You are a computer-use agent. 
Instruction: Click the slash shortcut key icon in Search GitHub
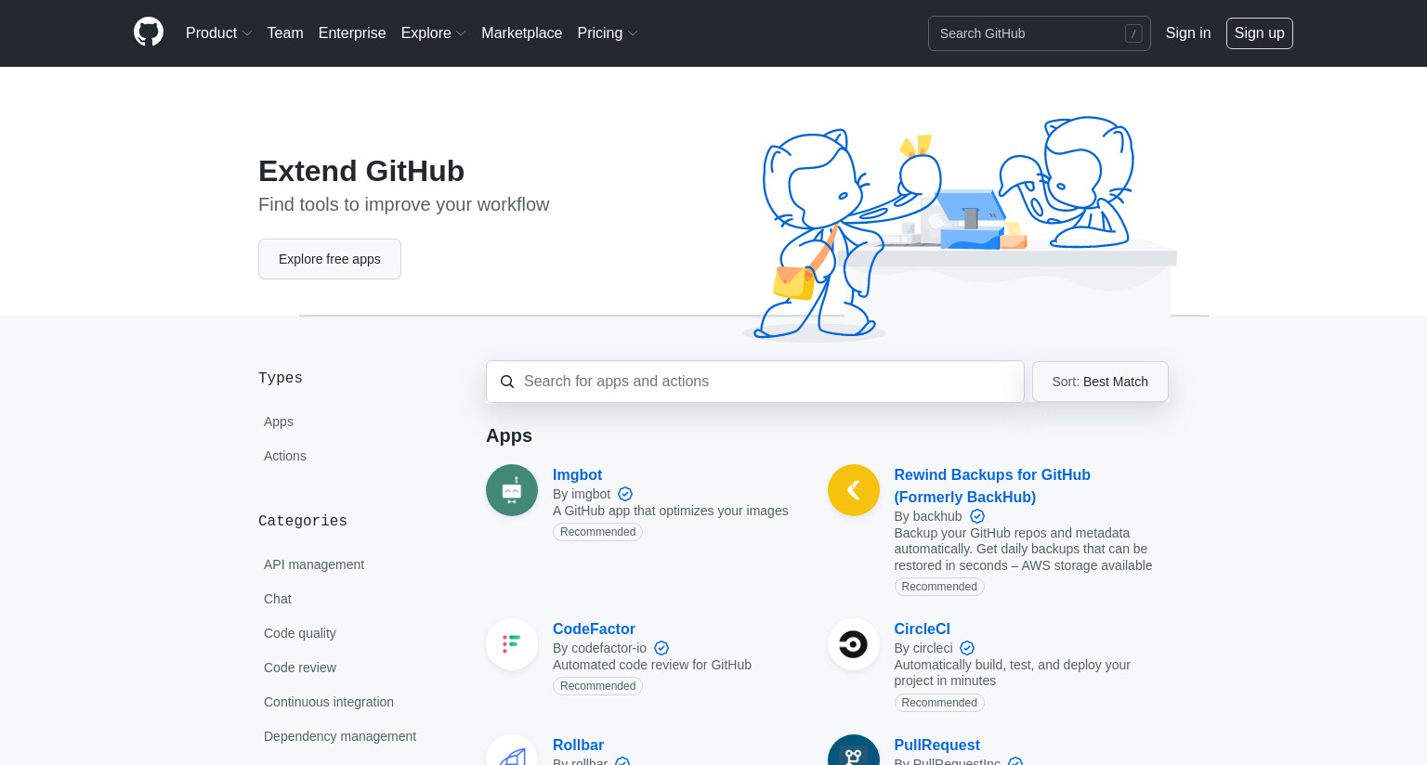tap(1133, 33)
